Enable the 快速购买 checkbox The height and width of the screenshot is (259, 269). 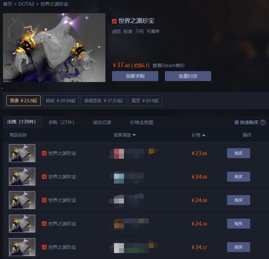tap(236, 122)
